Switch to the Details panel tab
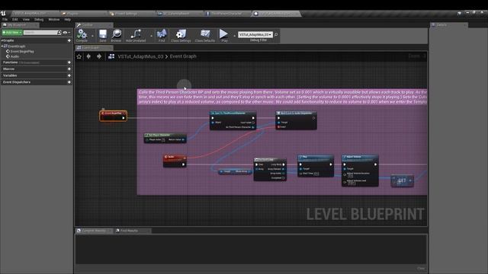The height and width of the screenshot is (274, 488). (x=448, y=25)
